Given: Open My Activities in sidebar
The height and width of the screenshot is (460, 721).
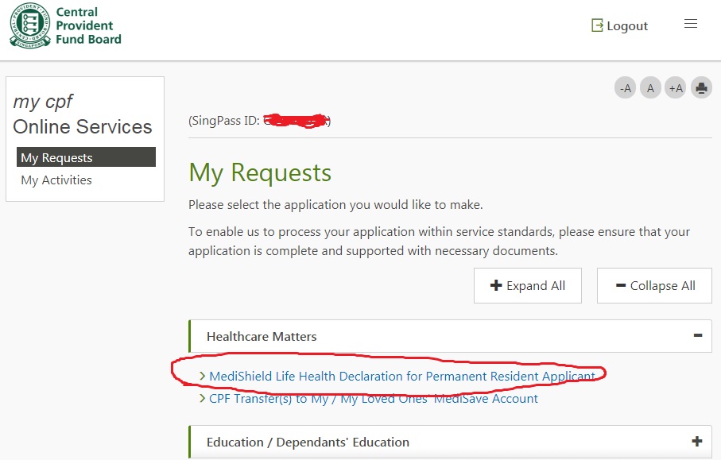Looking at the screenshot, I should click(x=56, y=180).
